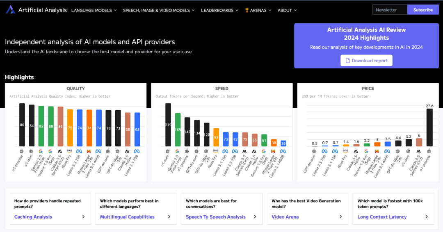Click AWS icon under Nova Pro in Quality chart
Image resolution: width=443 pixels, height=232 pixels.
[x=69, y=151]
